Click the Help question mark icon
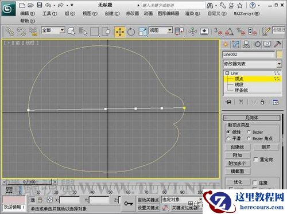Screen dimensions: 287x214 coord(253,5)
